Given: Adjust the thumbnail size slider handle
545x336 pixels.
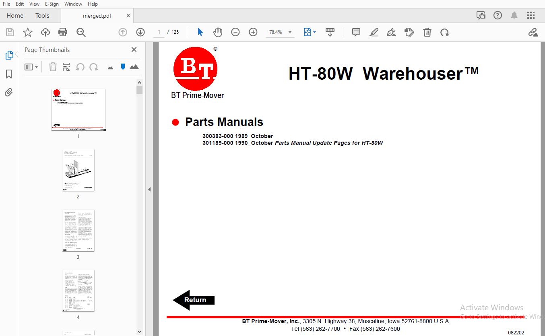Looking at the screenshot, I should (x=123, y=67).
